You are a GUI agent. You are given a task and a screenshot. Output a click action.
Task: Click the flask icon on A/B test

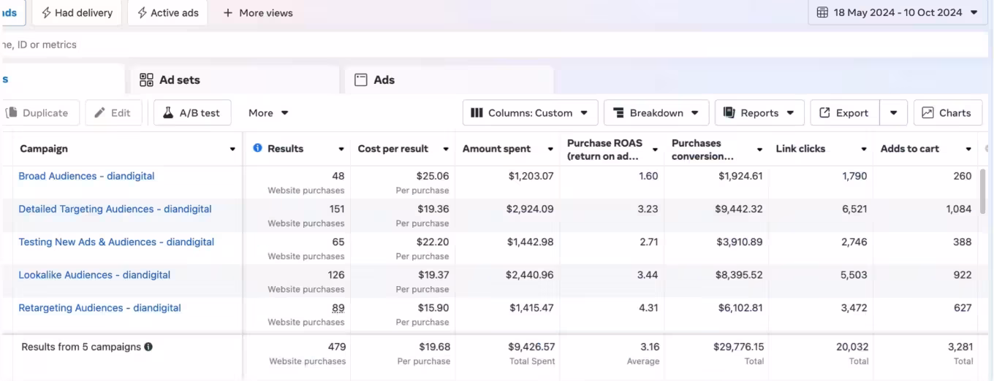pyautogui.click(x=167, y=112)
